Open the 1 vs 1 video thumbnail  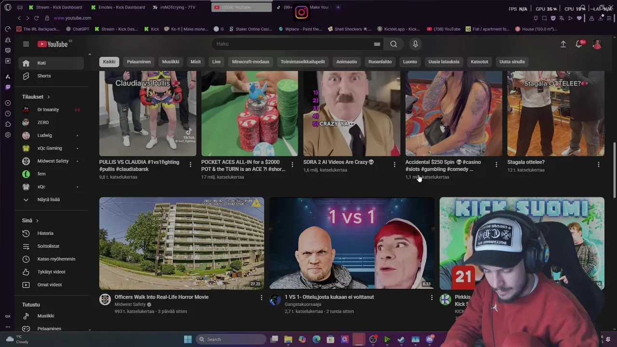(352, 243)
